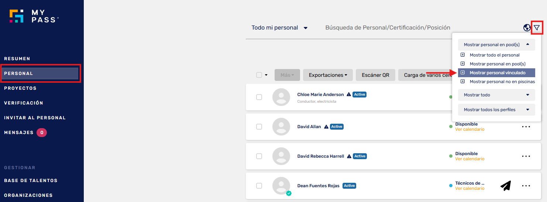The image size is (547, 202).
Task: Expand the 'Todo mi personal' dropdown
Action: tap(279, 28)
